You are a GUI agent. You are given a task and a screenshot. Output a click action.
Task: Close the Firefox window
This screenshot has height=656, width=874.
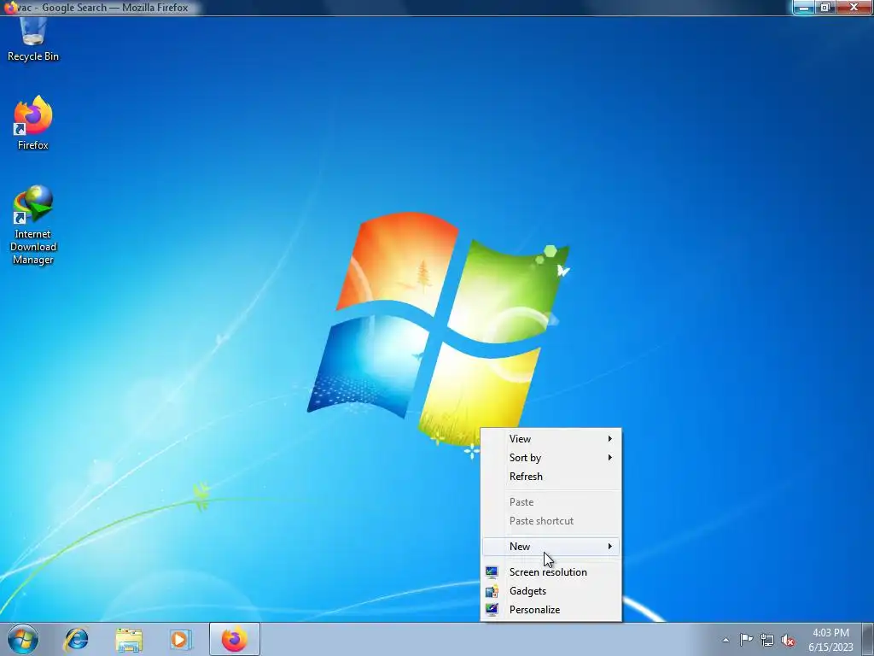[854, 7]
